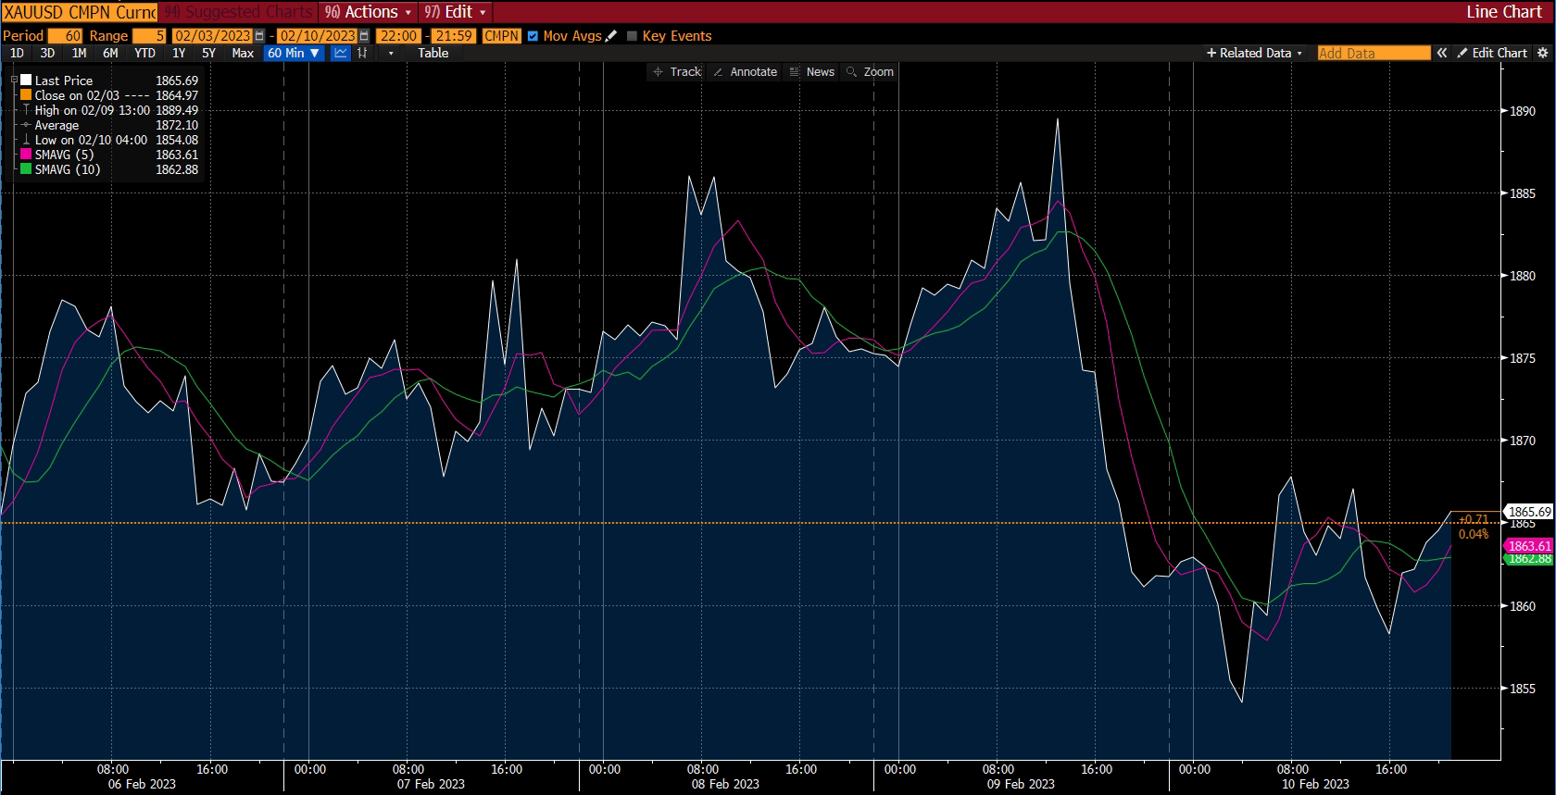1556x795 pixels.
Task: Click the pink SMAVG (5) color swatch
Action: tap(26, 155)
